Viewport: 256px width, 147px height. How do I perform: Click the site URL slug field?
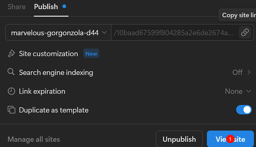175,33
